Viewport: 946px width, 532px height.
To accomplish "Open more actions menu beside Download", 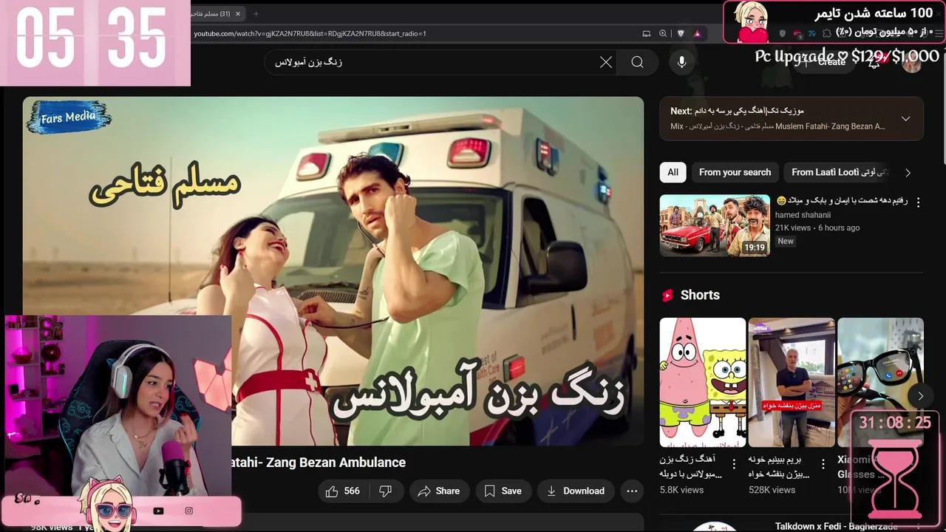I will pos(631,491).
